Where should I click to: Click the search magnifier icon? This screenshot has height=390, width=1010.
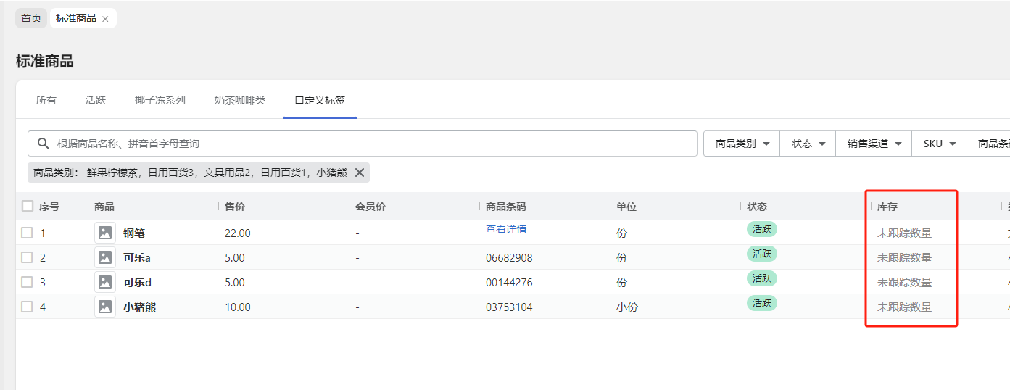[x=44, y=144]
